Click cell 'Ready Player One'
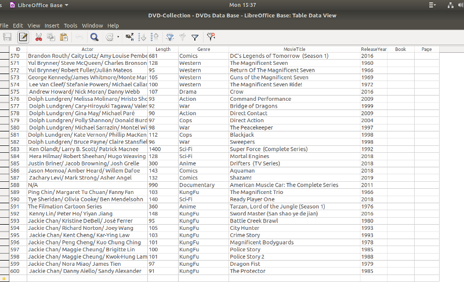The height and width of the screenshot is (282, 464). click(x=295, y=199)
